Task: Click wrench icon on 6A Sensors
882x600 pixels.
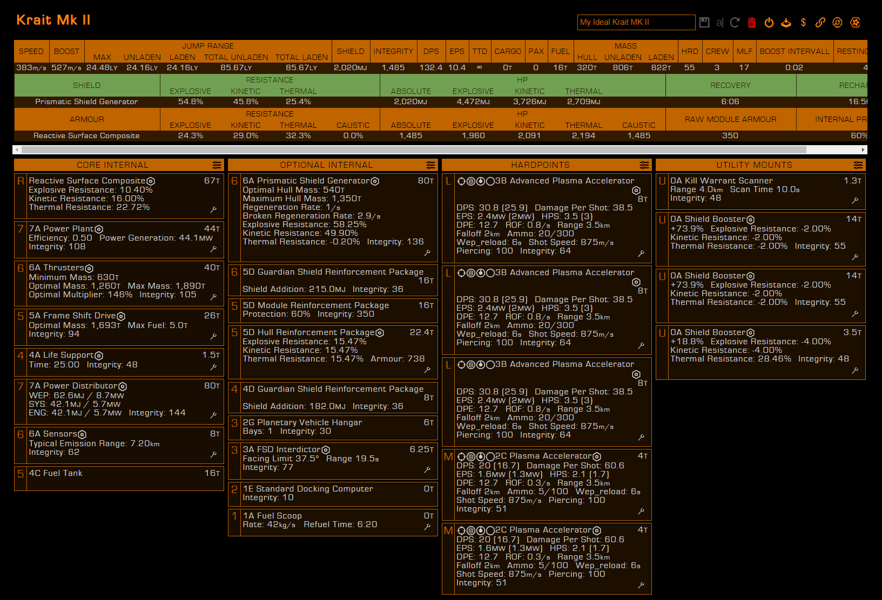Action: [x=214, y=454]
